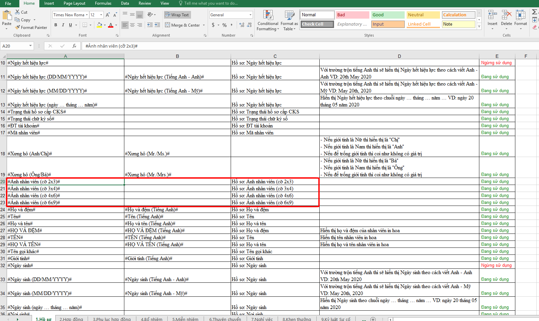Toggle Italic formatting
539x321 pixels.
(x=63, y=25)
